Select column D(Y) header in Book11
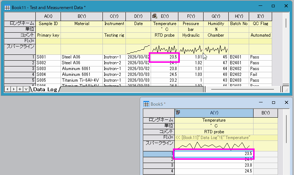Viewport: 294px width, 175px height. point(138,16)
